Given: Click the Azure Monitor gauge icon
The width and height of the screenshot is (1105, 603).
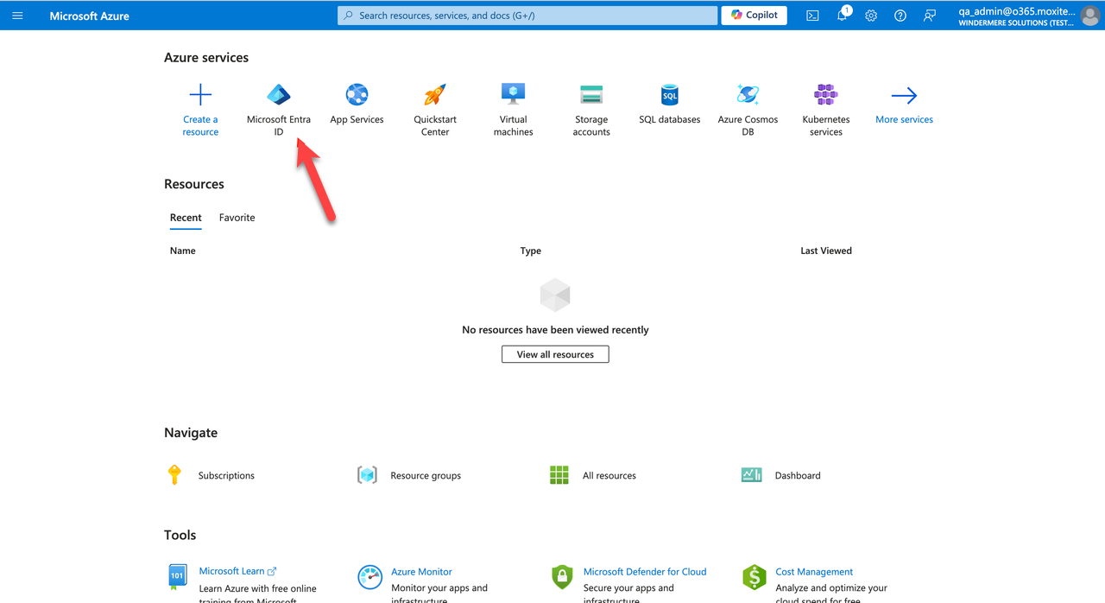Looking at the screenshot, I should coord(369,577).
